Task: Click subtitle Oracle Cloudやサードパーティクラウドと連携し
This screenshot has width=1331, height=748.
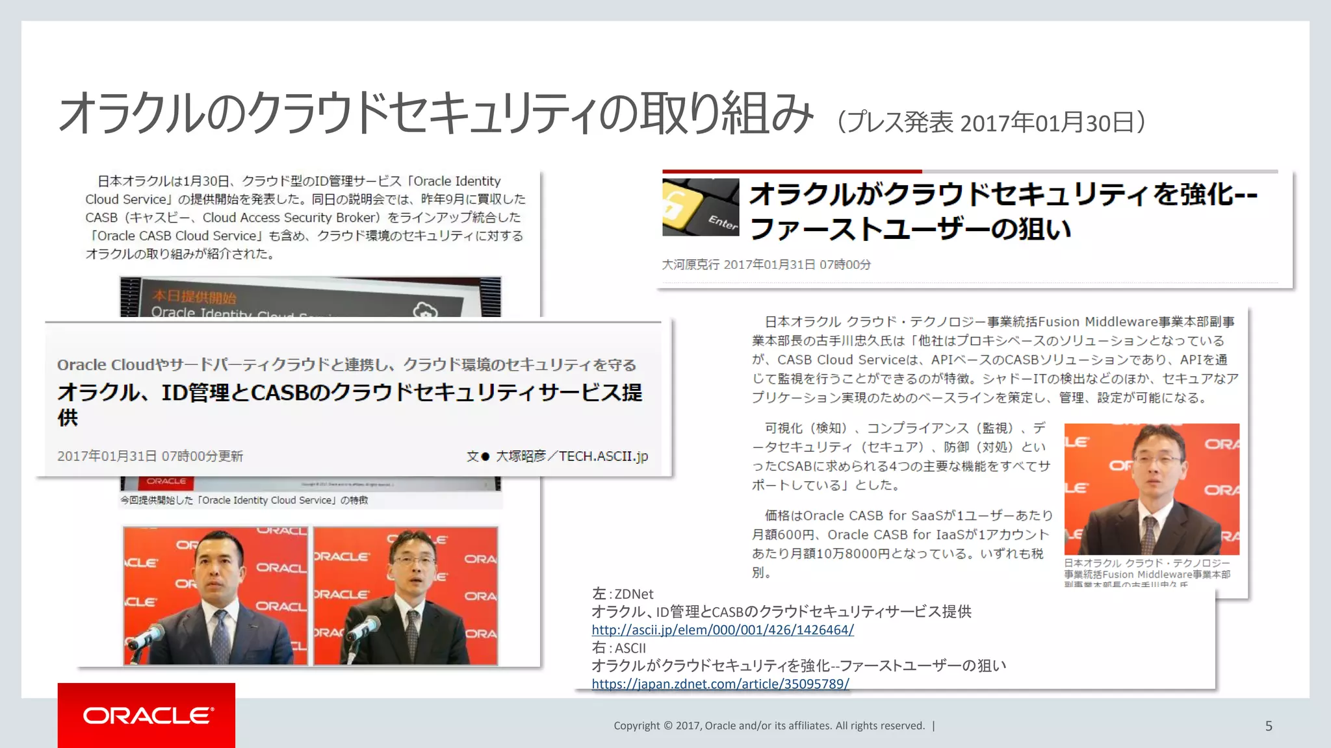Action: point(346,365)
